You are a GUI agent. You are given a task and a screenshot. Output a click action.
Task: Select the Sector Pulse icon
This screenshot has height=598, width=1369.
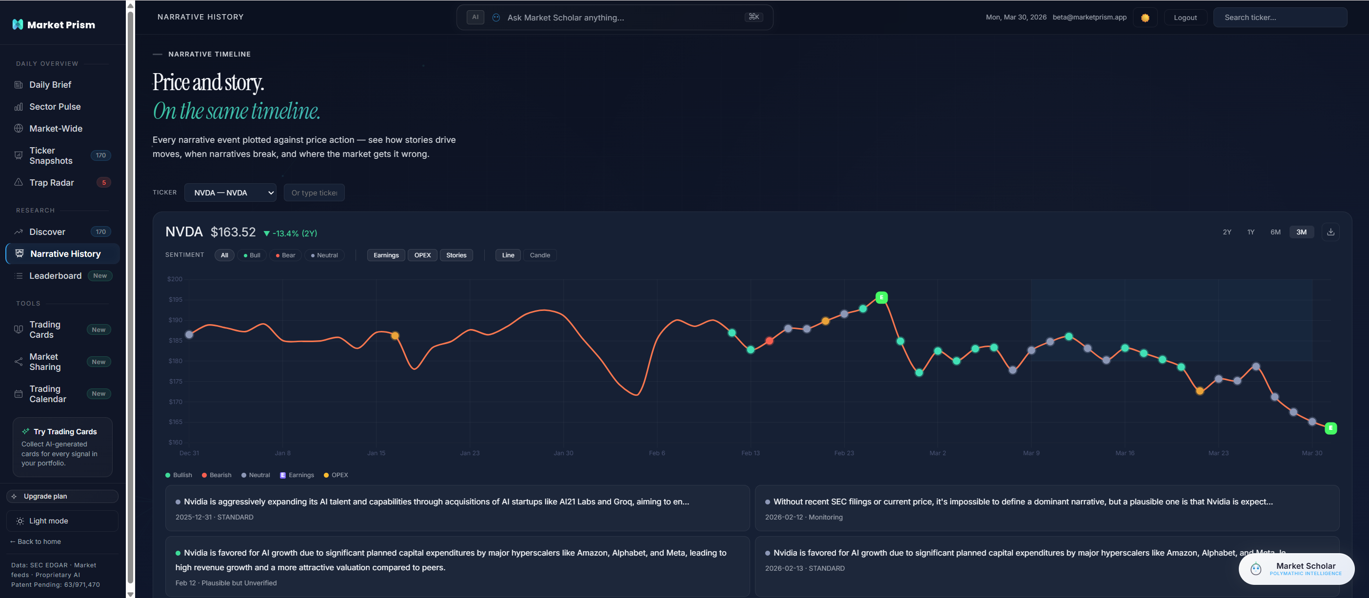(19, 106)
